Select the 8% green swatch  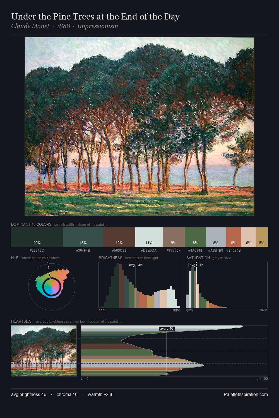pyautogui.click(x=195, y=237)
